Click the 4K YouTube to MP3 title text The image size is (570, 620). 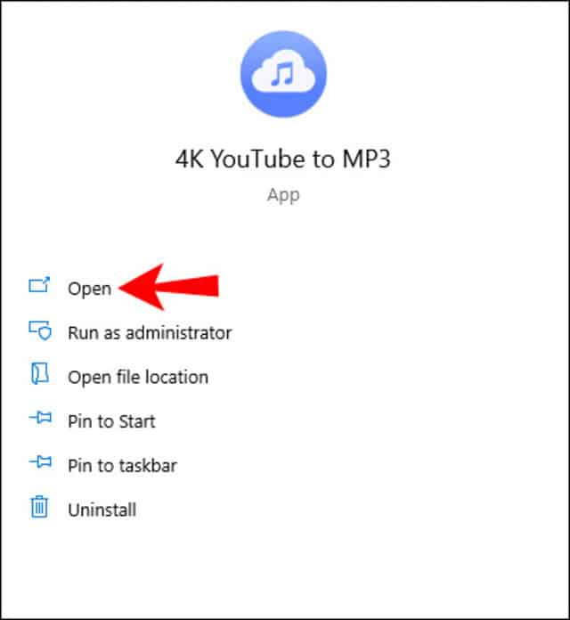click(x=283, y=159)
